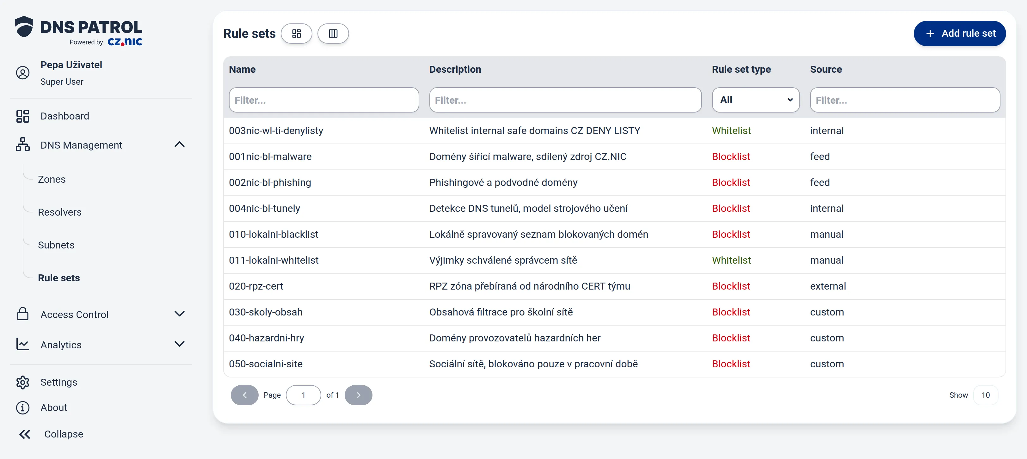Screen dimensions: 1027x459
Task: Open the Rule set type All dropdown
Action: [x=755, y=100]
